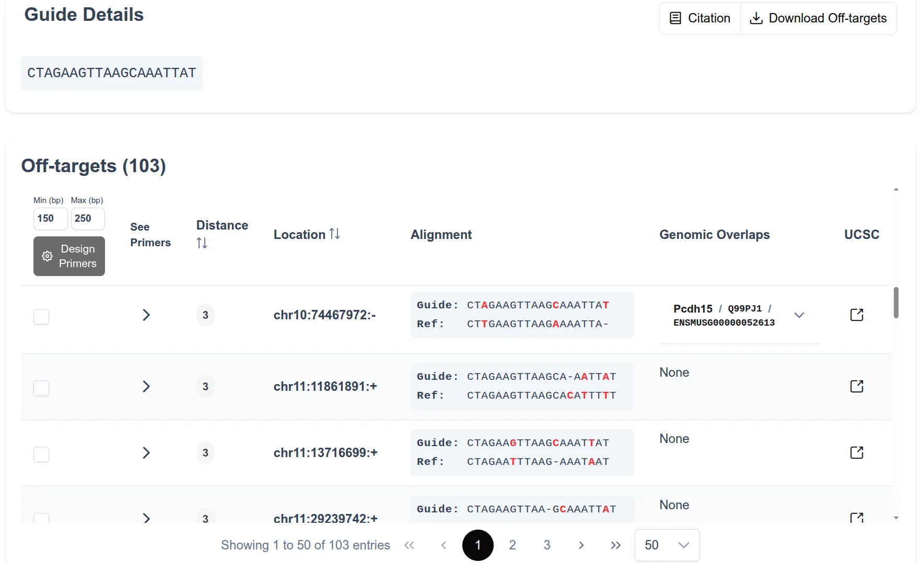This screenshot has height=563, width=921.
Task: Jump to first page of entries
Action: point(409,545)
